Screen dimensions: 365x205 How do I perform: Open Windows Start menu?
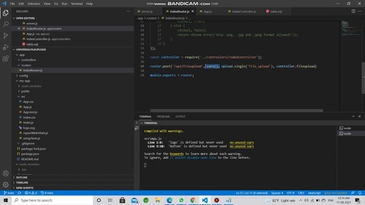point(6,200)
